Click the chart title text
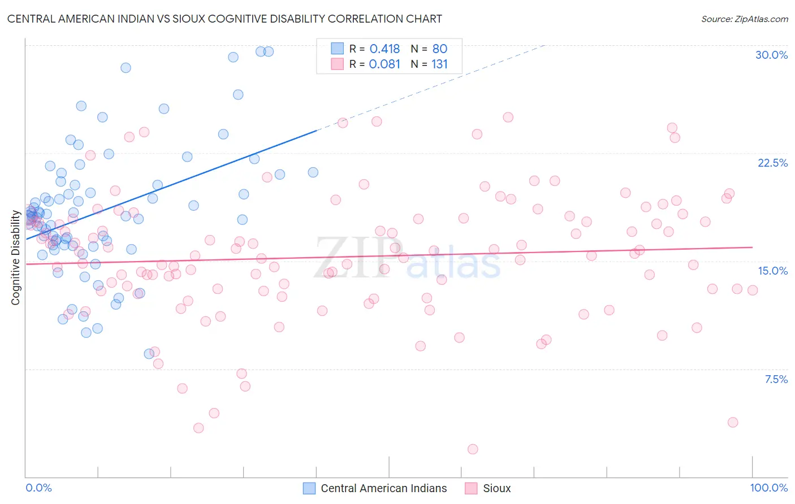 (224, 19)
